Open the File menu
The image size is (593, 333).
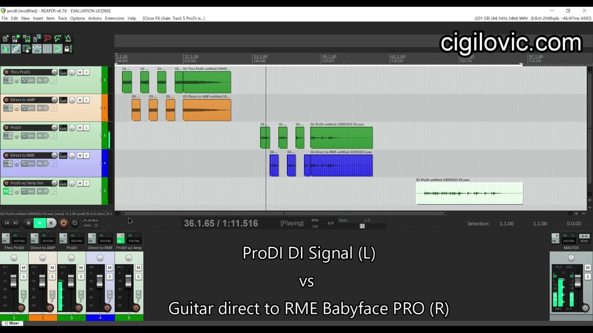[x=5, y=18]
